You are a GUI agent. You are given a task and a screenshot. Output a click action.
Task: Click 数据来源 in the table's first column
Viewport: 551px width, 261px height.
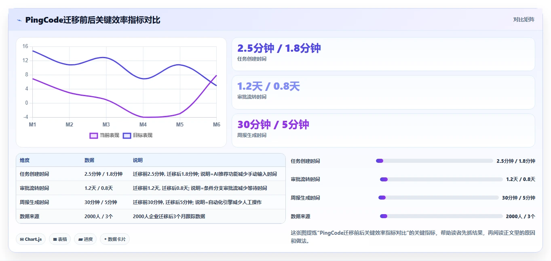click(30, 217)
